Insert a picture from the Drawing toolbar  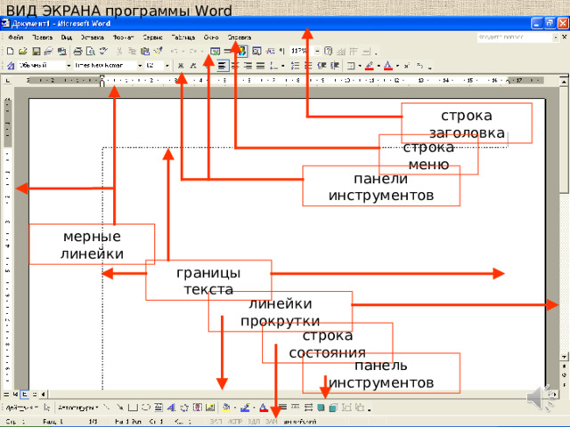pyautogui.click(x=210, y=407)
